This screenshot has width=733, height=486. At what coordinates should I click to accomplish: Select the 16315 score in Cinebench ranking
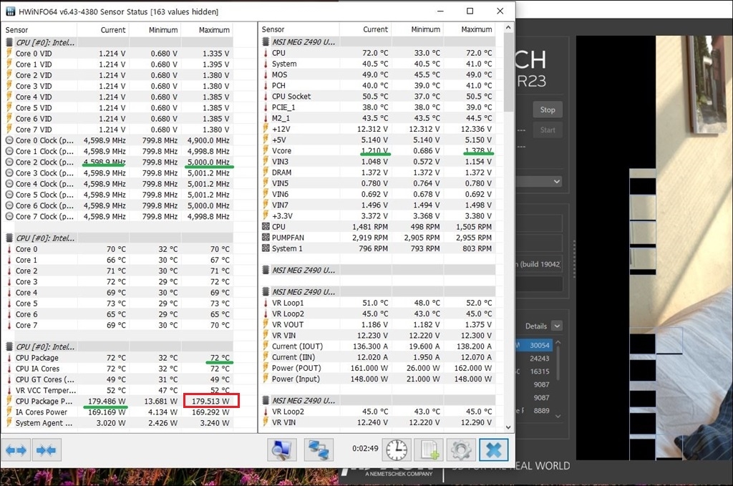point(539,371)
